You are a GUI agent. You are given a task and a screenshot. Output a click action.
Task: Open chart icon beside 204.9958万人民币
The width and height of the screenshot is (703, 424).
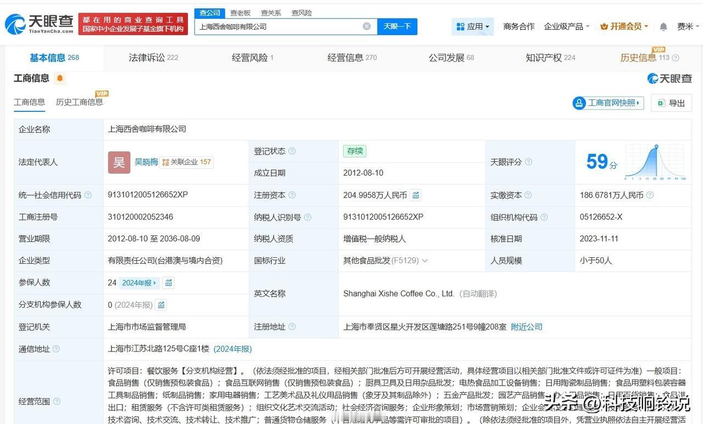point(416,195)
